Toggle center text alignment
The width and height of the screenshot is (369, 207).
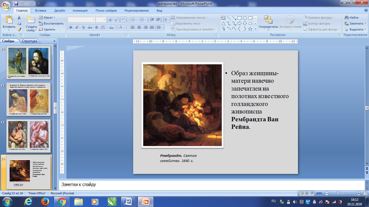point(139,27)
